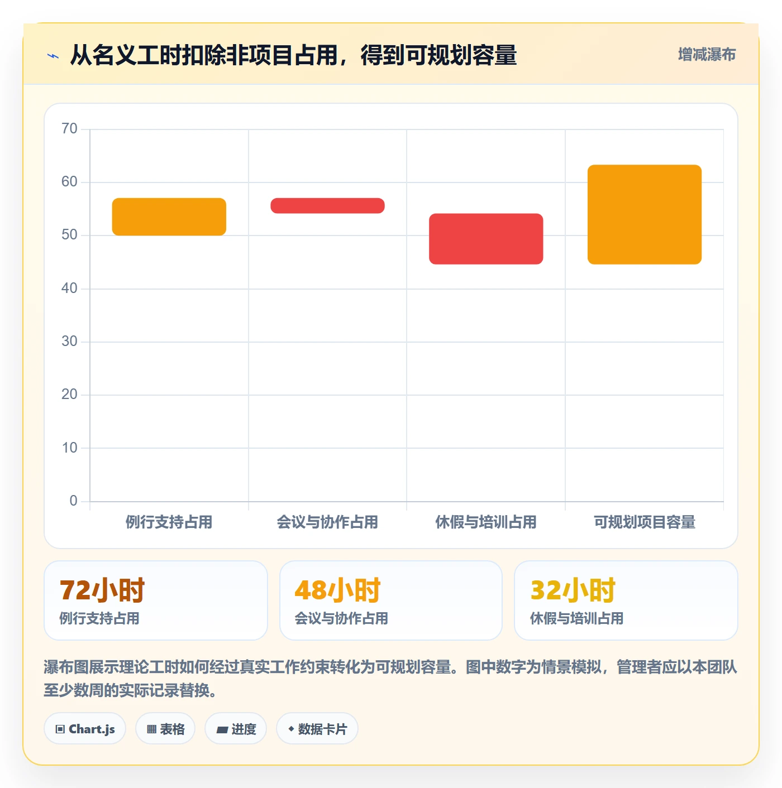Click the 会议与协作占用 x-axis label

327,522
